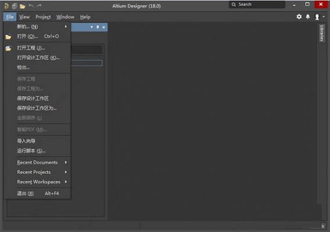Click the save all icon in title bar
Viewport: 330px width, 232px height.
15,6
